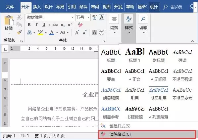Apply the 正文 style

pos(135,75)
